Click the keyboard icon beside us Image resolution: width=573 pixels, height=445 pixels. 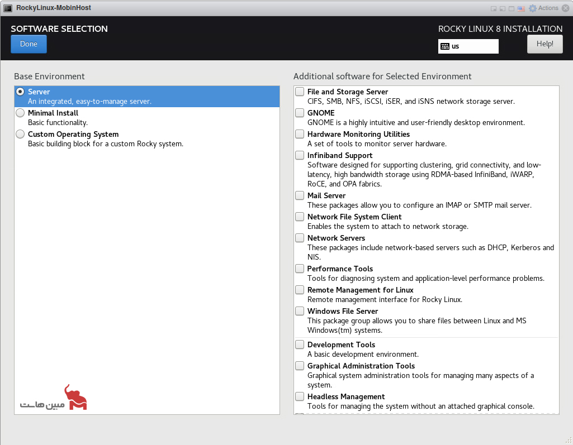pos(445,46)
